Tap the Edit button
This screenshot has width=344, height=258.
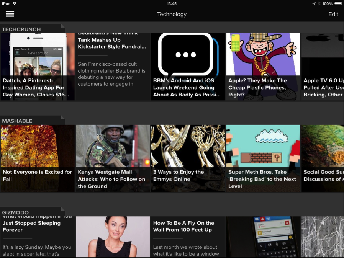[333, 14]
